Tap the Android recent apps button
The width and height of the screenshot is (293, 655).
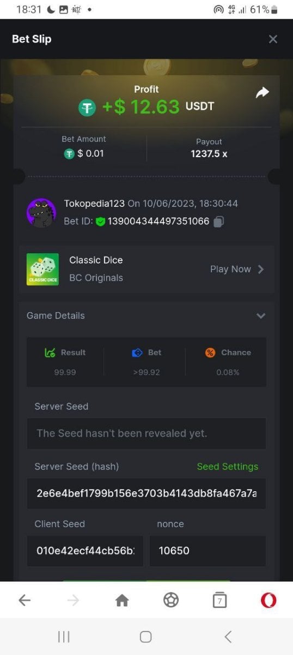click(64, 636)
